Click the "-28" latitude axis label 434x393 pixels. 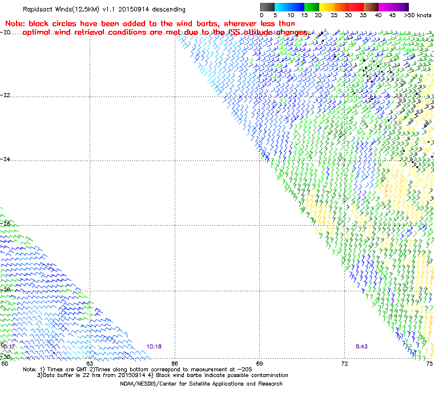(x=5, y=290)
